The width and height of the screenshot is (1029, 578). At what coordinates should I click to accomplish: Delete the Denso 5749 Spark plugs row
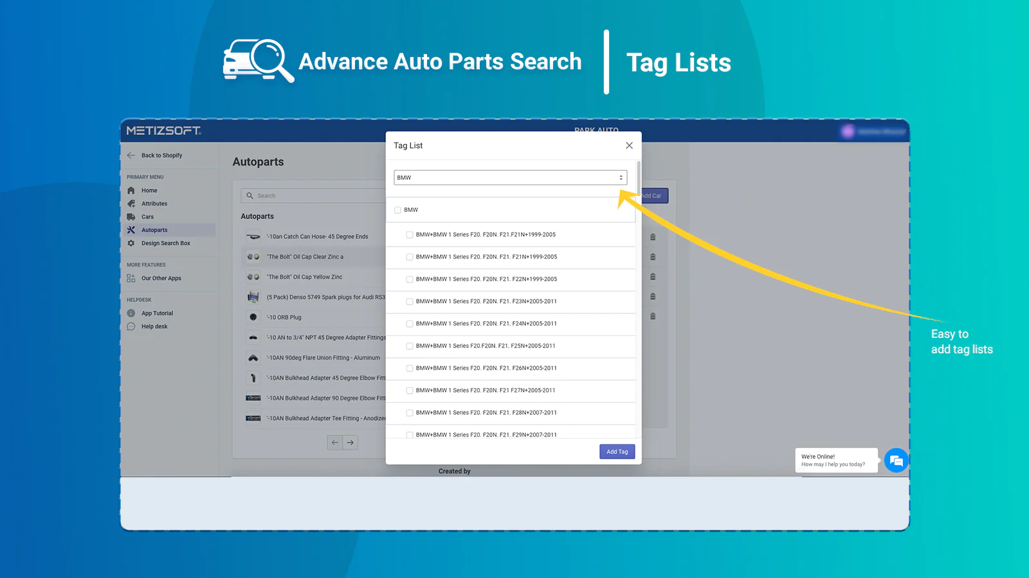[x=653, y=297]
